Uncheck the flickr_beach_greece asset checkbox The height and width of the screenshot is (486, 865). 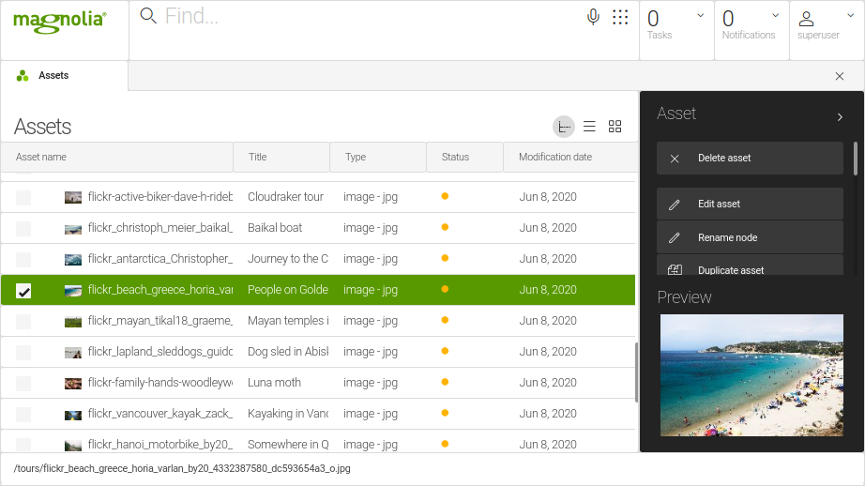(23, 291)
